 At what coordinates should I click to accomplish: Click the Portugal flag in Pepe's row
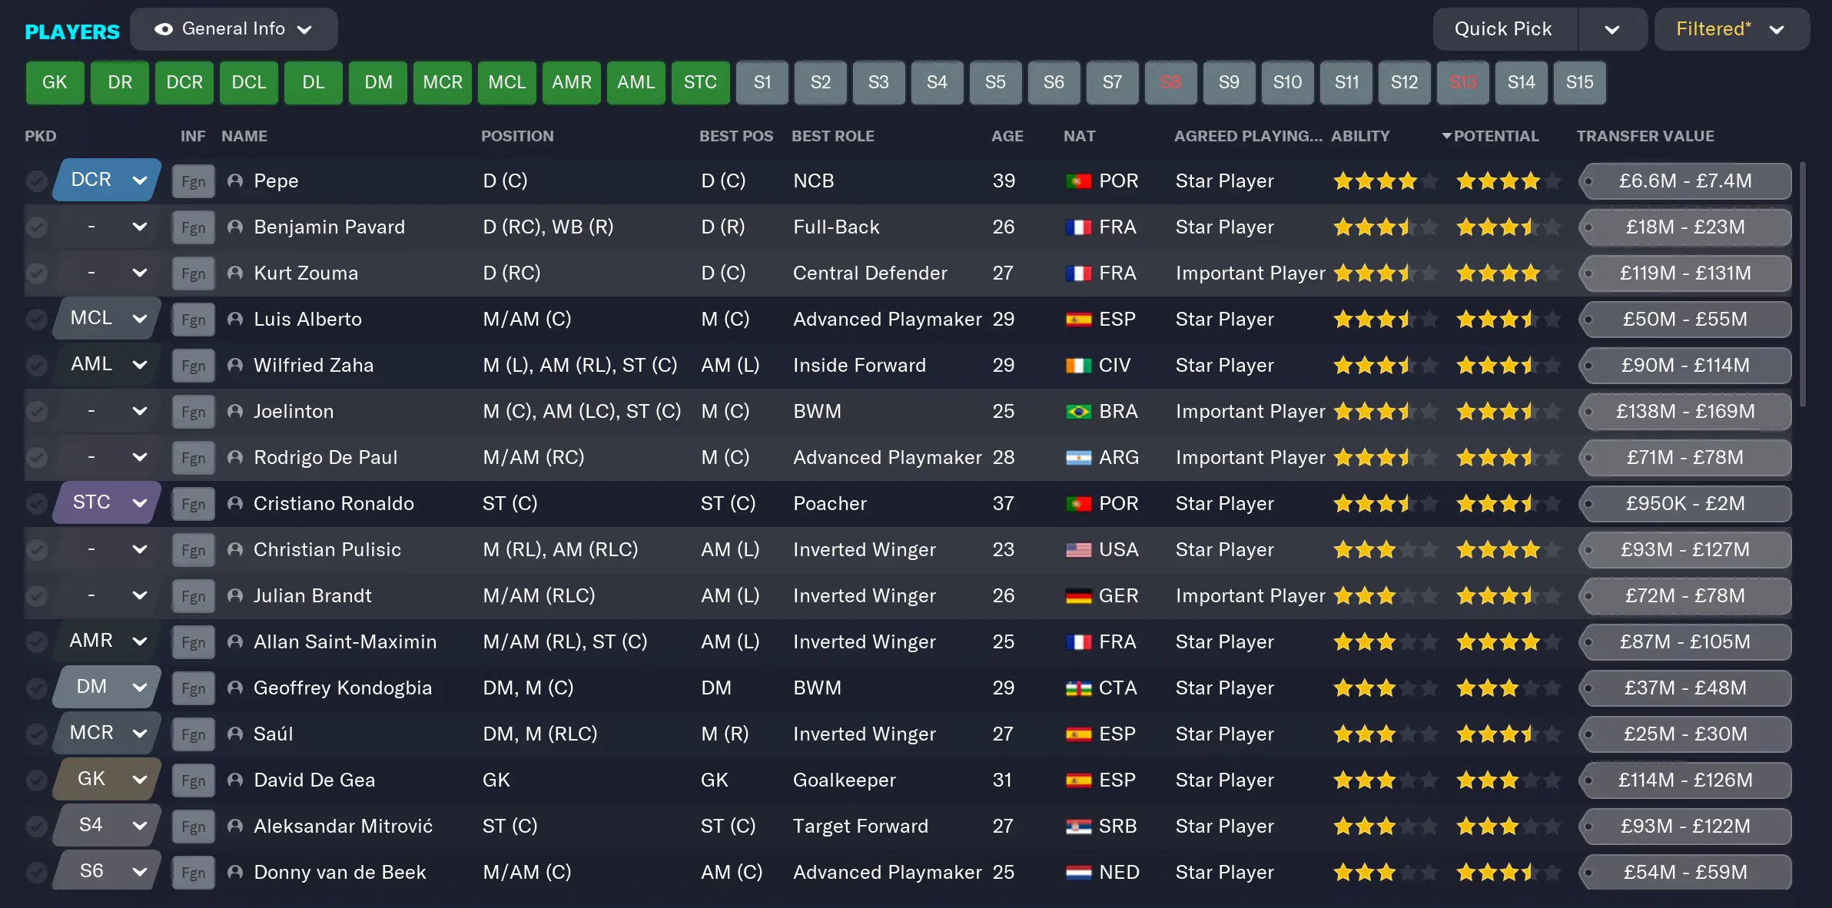coord(1078,181)
